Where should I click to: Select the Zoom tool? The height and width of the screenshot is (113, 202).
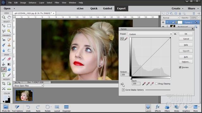[x=3, y=17]
